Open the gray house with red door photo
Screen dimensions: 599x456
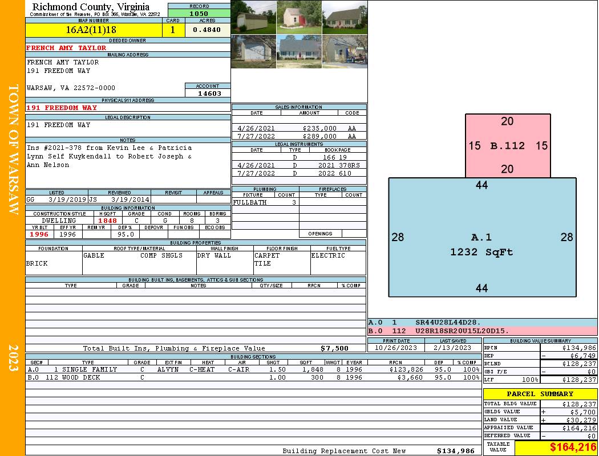tap(299, 51)
